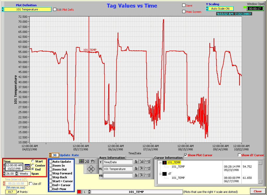Open the Auto Scale ON Y Scaling selector

click(220, 9)
